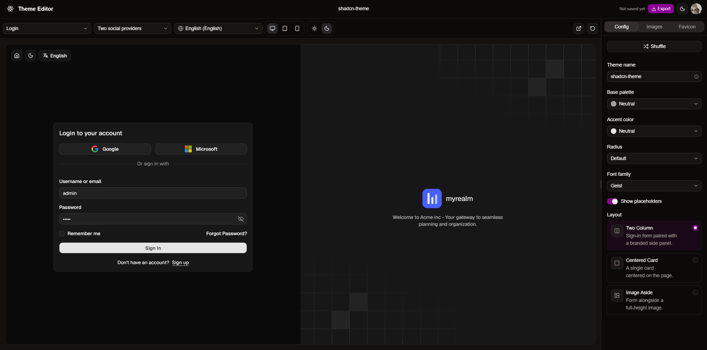The height and width of the screenshot is (350, 707).
Task: Select the tablet preview device icon
Action: [x=285, y=28]
